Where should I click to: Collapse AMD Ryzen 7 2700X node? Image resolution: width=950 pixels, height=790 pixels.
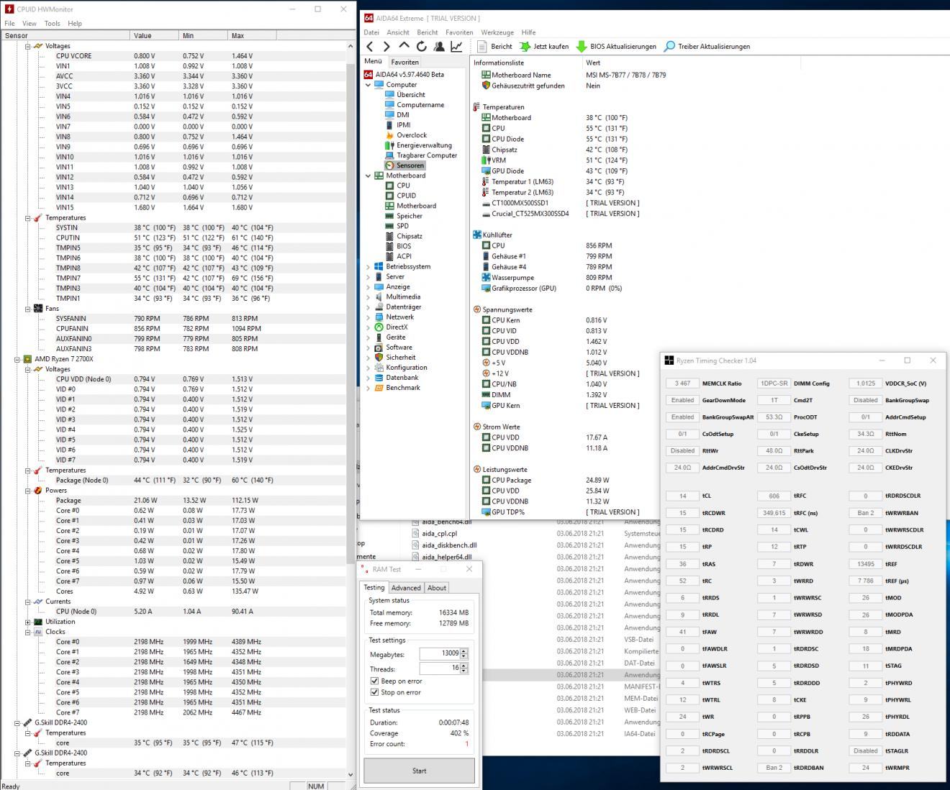tap(17, 359)
